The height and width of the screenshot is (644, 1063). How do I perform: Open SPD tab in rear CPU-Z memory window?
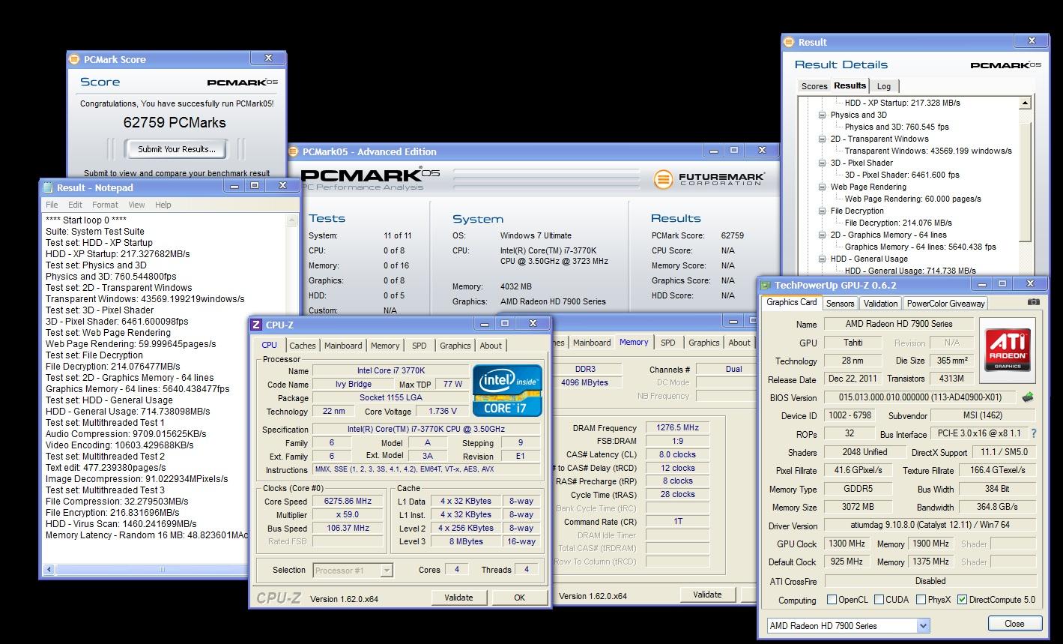click(x=667, y=343)
